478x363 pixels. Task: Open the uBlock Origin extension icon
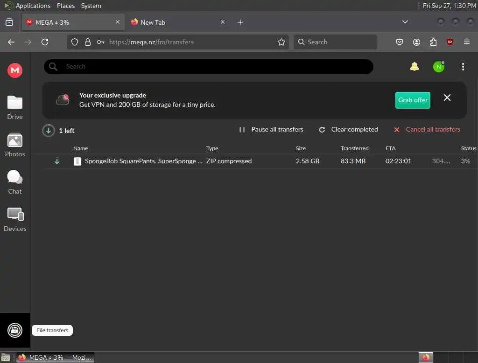pos(450,42)
